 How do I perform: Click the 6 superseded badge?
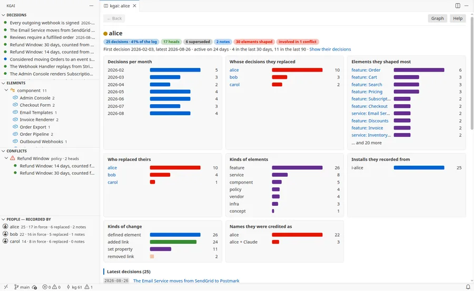pos(197,42)
